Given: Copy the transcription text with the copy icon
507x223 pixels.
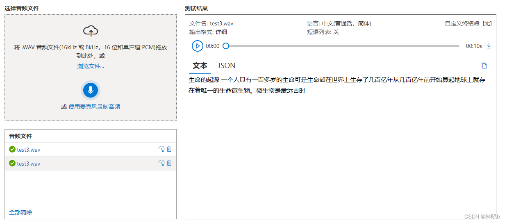Looking at the screenshot, I should coord(484,66).
